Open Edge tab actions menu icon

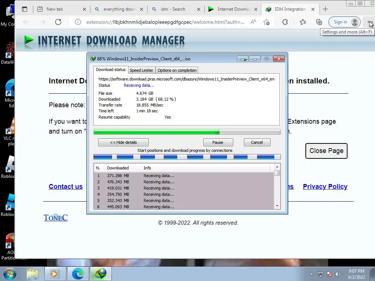tap(25, 9)
